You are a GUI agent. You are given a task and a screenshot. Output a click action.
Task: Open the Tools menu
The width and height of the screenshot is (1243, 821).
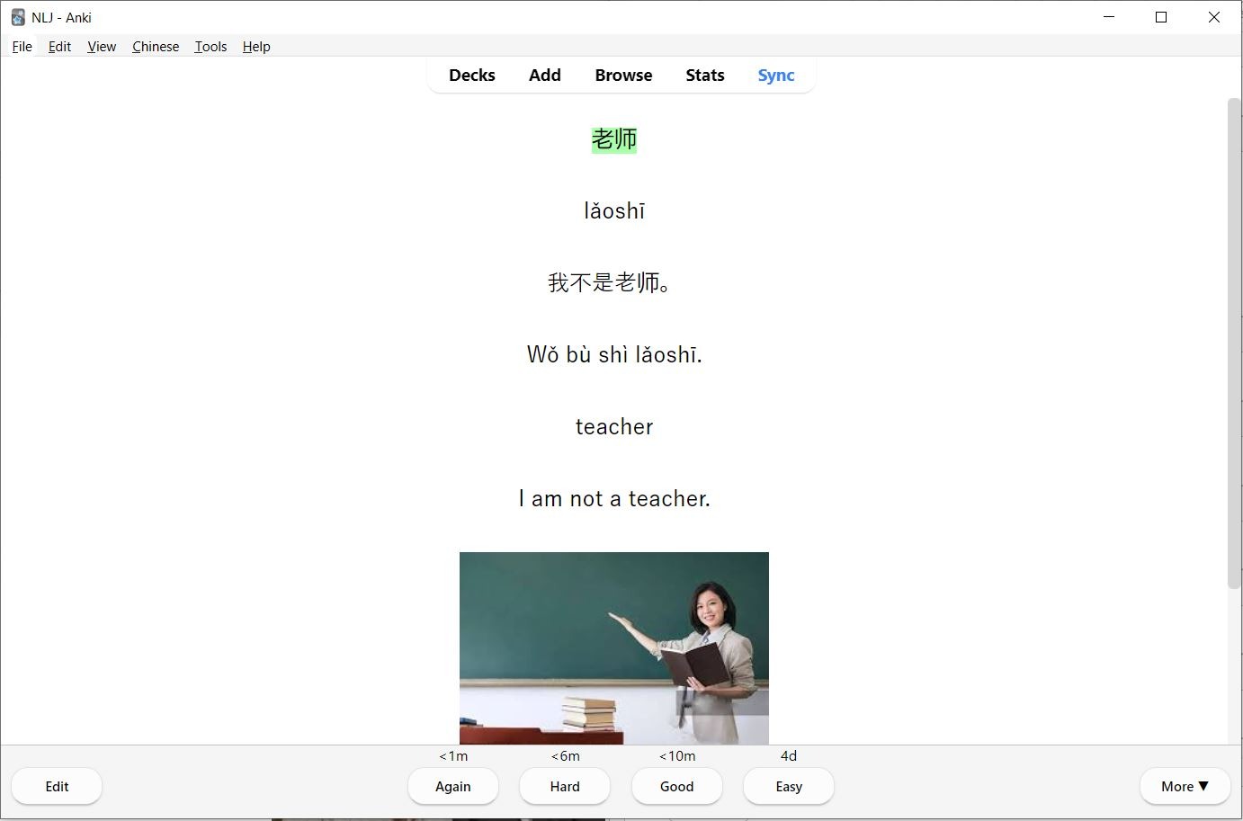click(x=210, y=47)
